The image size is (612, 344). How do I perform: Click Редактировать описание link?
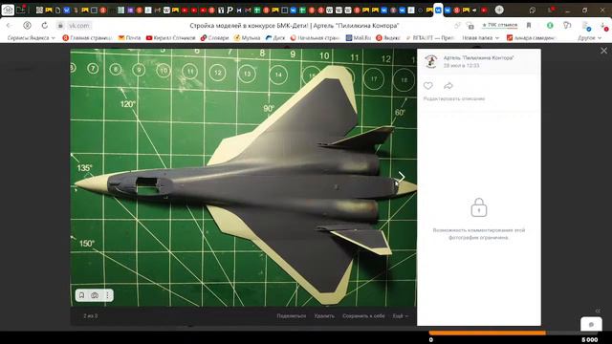click(x=454, y=98)
